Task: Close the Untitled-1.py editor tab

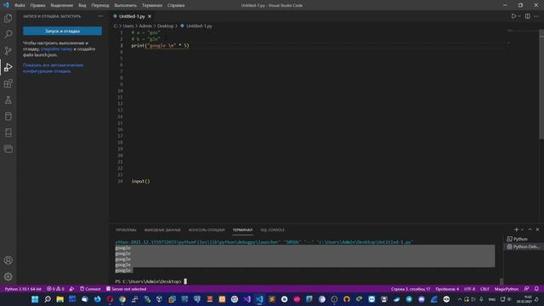Action: point(150,16)
